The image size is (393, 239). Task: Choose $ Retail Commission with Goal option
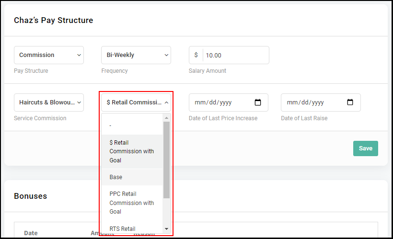[x=132, y=151]
